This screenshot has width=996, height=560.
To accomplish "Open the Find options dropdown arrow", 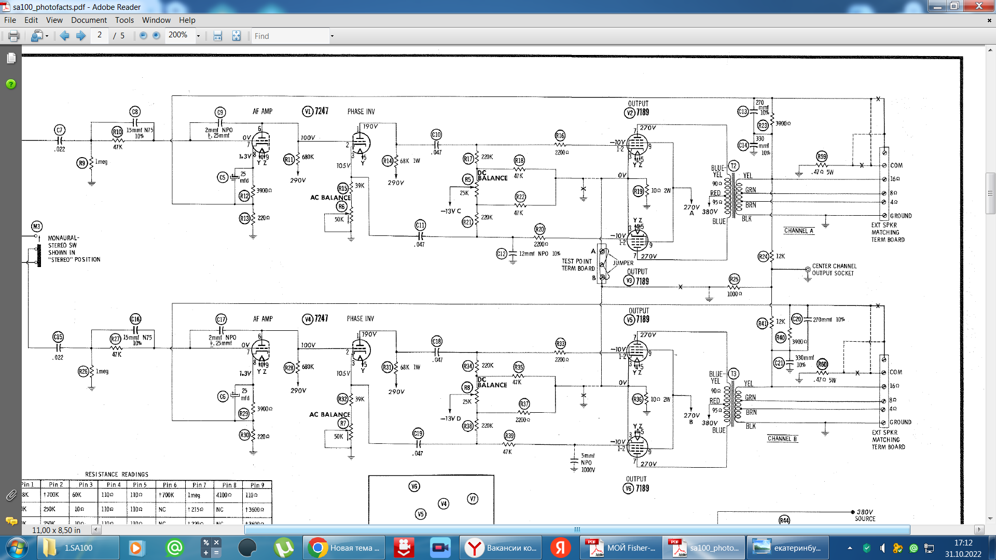I will coord(332,36).
